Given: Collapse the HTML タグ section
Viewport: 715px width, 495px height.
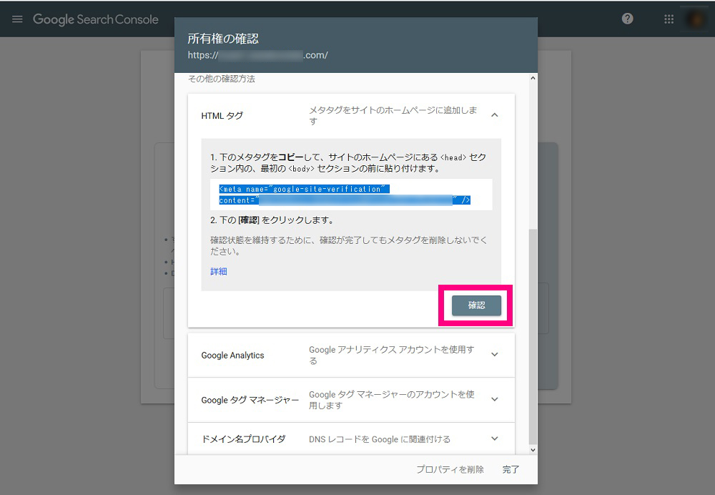Looking at the screenshot, I should pos(495,115).
